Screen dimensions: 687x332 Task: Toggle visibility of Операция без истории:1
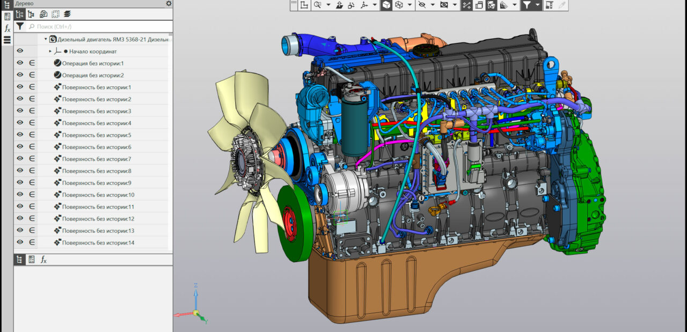pos(20,63)
